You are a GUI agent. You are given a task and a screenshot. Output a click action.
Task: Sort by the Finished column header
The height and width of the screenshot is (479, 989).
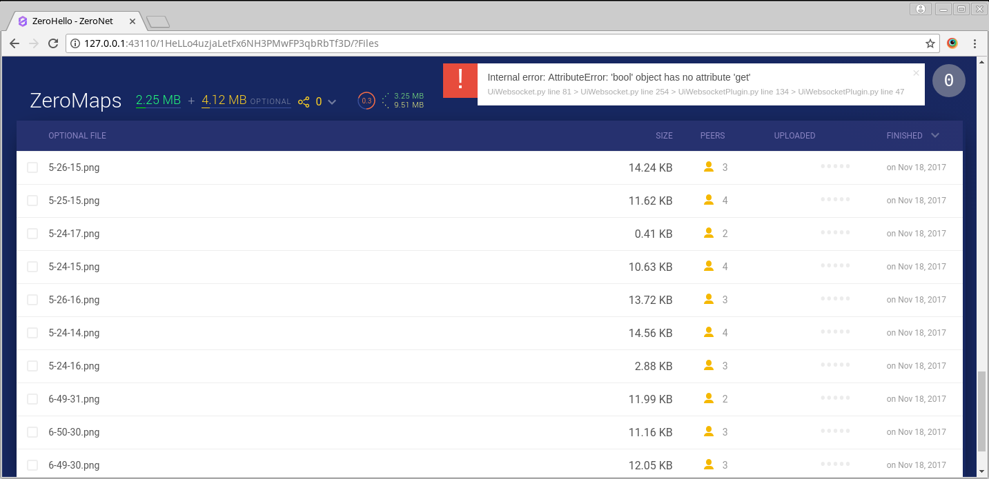905,136
